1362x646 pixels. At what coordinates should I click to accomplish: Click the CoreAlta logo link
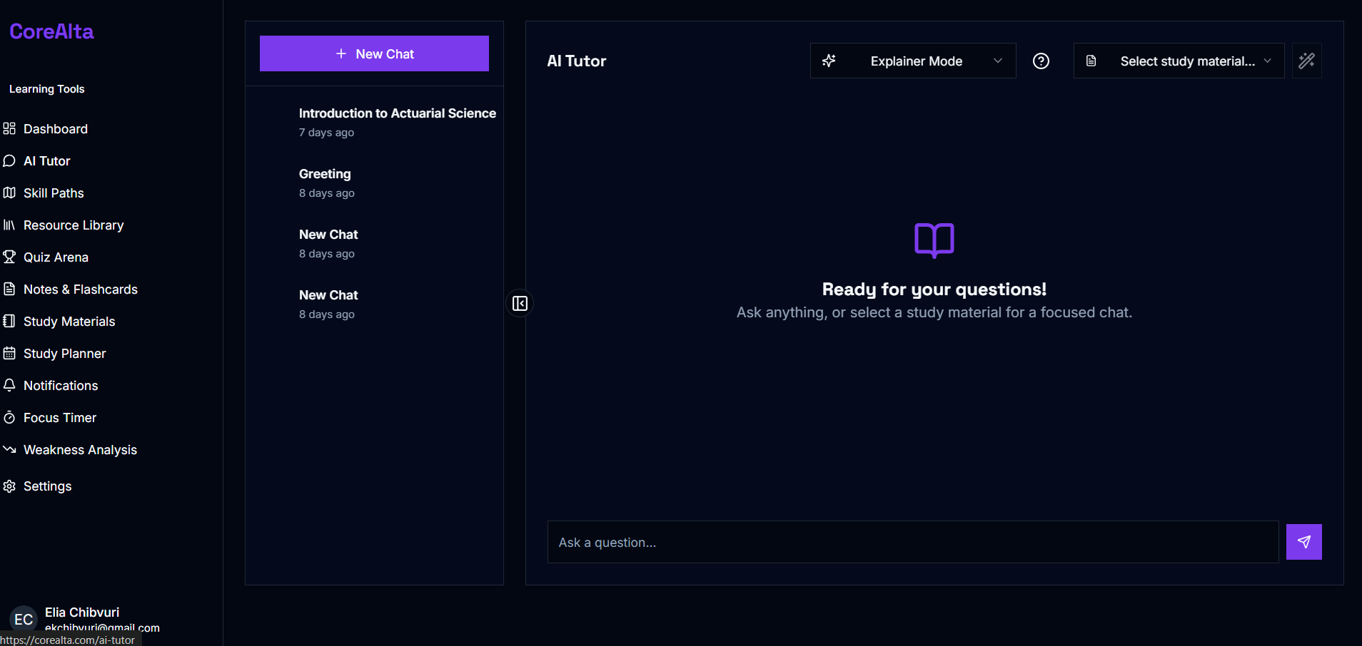[51, 31]
